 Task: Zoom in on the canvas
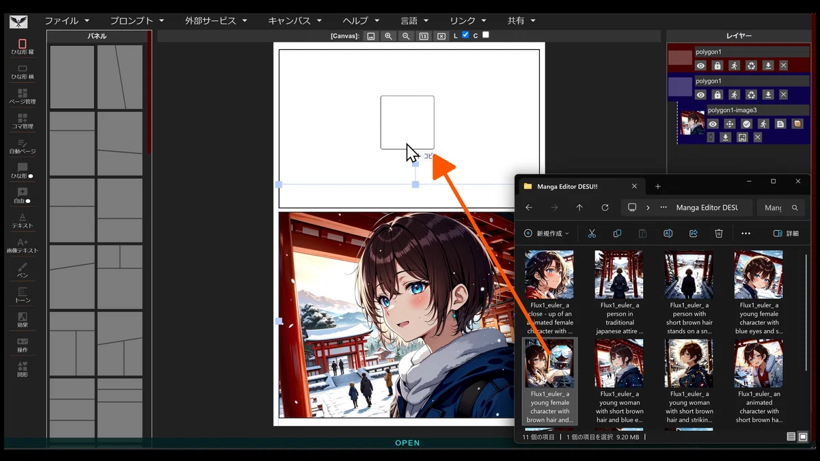point(388,36)
